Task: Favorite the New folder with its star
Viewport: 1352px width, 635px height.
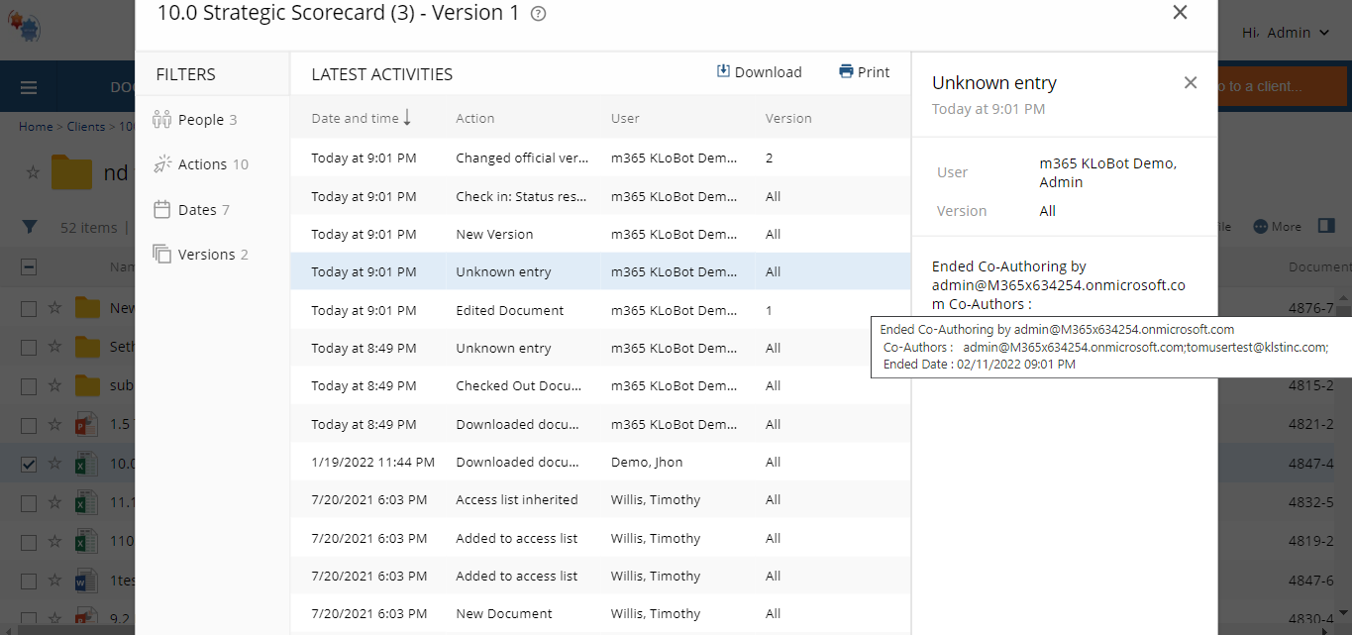Action: [55, 308]
